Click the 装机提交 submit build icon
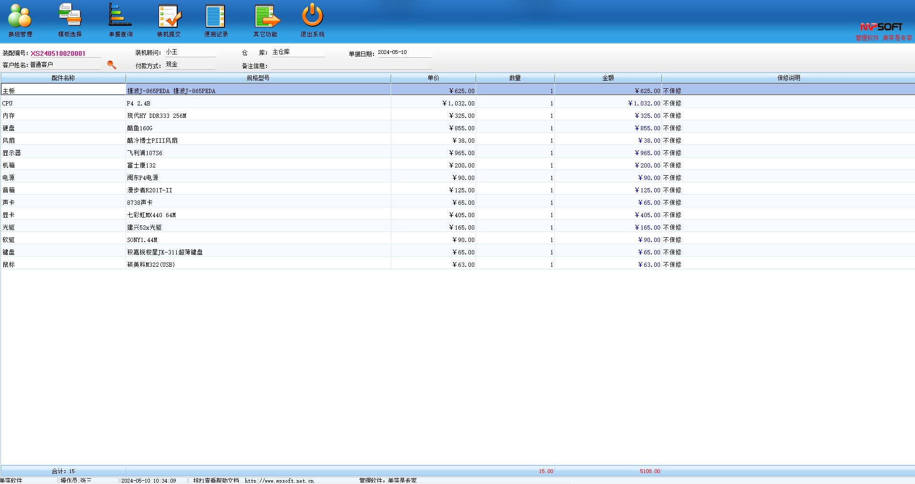915x484 pixels. [x=169, y=21]
